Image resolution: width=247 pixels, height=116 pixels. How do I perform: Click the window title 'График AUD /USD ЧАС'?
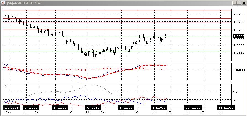[x=23, y=3]
